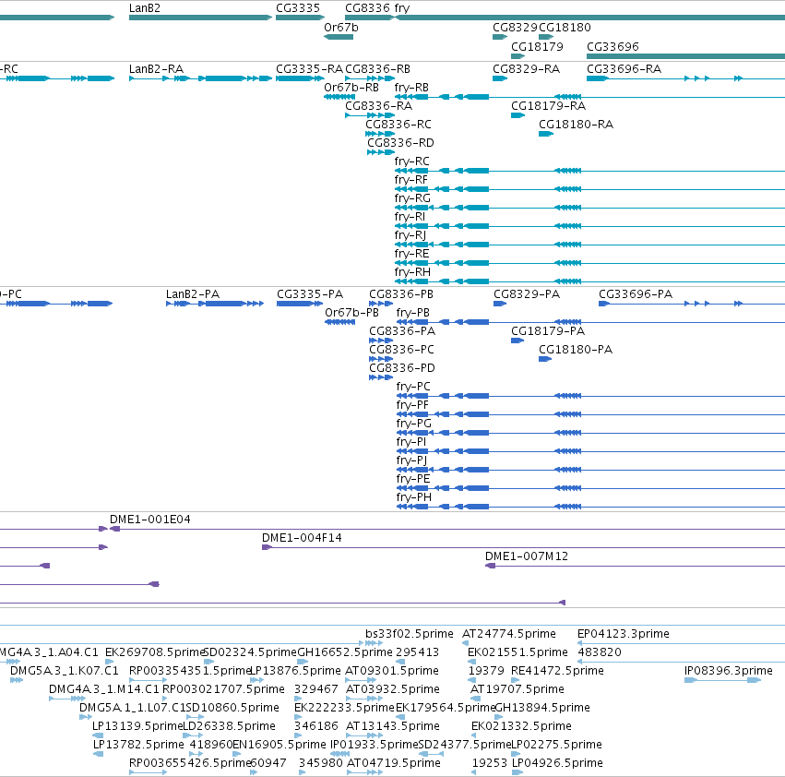Open the DME1-007M12 BAC label
This screenshot has height=777, width=785.
coord(527,556)
